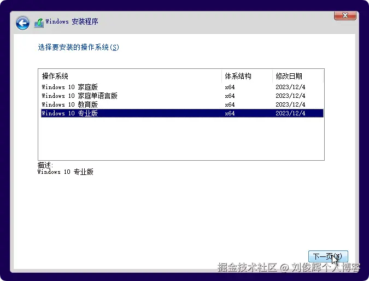Viewport: 369px width, 281px height.
Task: Go back with the blue arrow button
Action: pos(22,23)
